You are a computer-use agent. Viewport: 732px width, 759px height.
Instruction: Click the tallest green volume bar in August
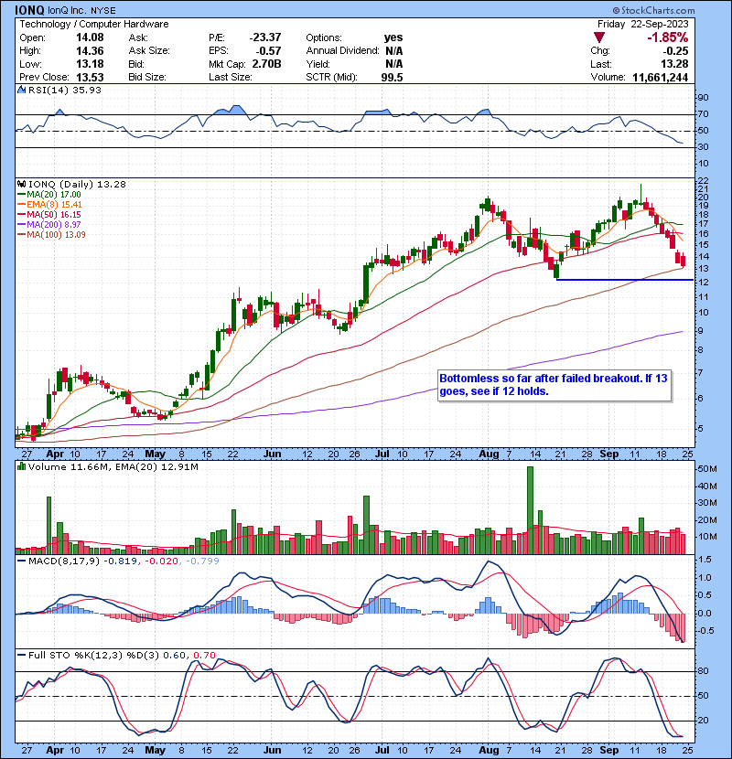tap(530, 510)
